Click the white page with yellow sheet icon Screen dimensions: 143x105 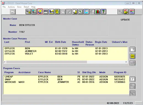click(75, 12)
